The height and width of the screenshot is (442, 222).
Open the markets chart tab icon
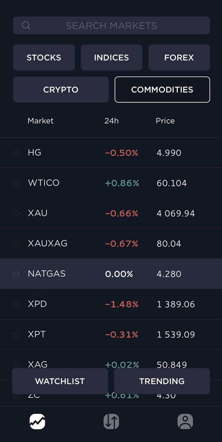pos(37,421)
